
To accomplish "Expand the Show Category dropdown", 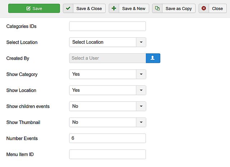I will [x=107, y=74].
